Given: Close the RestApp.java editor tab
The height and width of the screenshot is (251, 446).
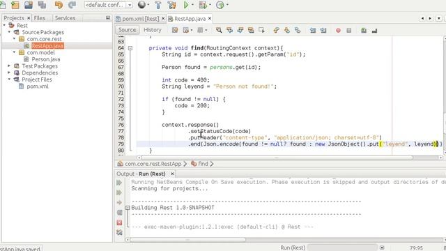Looking at the screenshot, I should (210, 19).
